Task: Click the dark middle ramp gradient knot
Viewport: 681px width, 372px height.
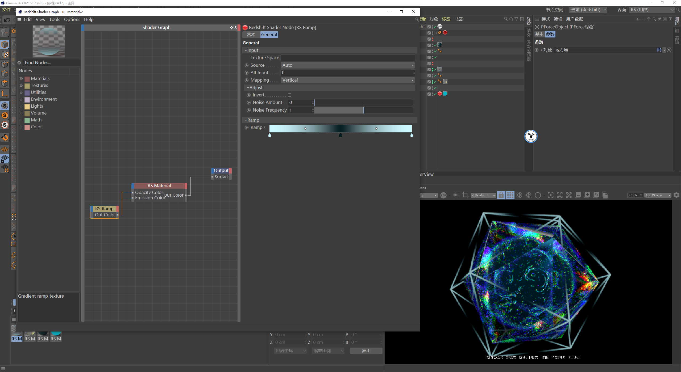Action: tap(340, 135)
